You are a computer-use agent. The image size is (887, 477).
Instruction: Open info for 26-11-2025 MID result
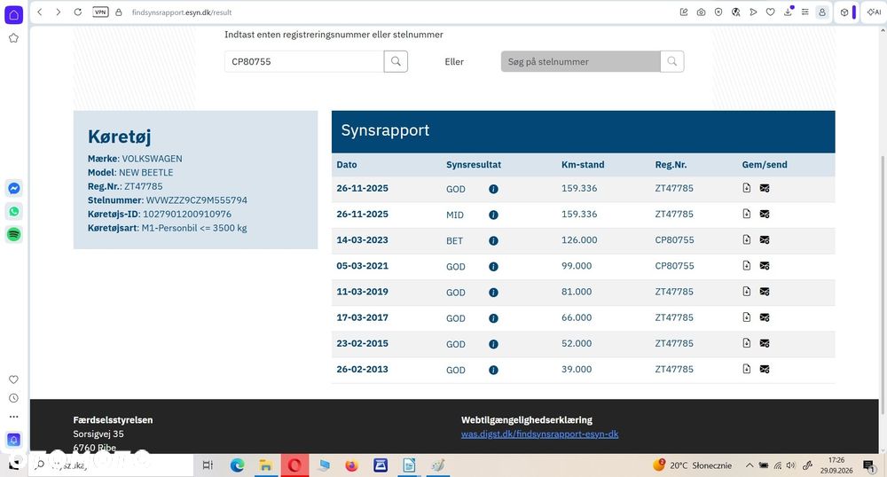[x=493, y=215]
